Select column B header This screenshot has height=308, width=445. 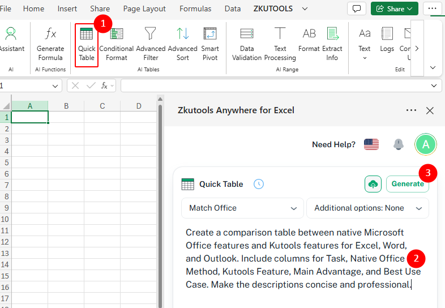pyautogui.click(x=66, y=106)
